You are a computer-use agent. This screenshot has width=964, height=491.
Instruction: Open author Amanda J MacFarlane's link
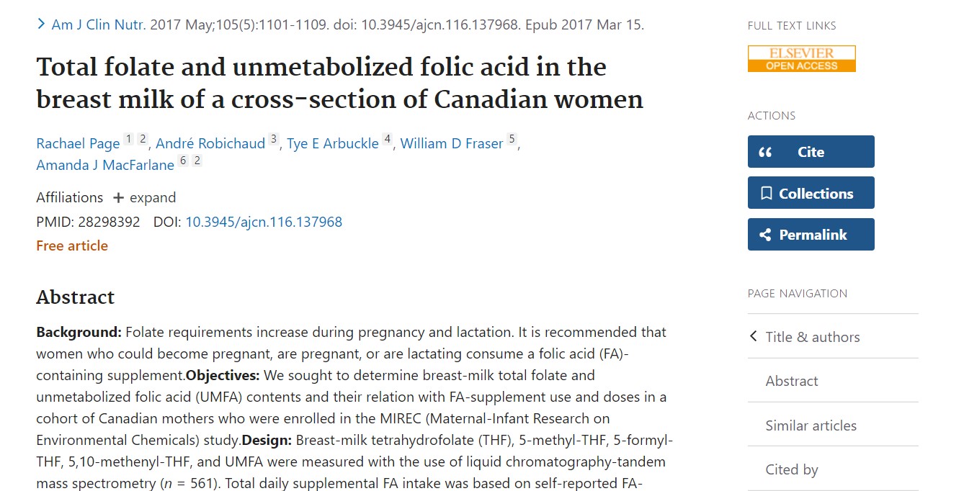pyautogui.click(x=105, y=165)
